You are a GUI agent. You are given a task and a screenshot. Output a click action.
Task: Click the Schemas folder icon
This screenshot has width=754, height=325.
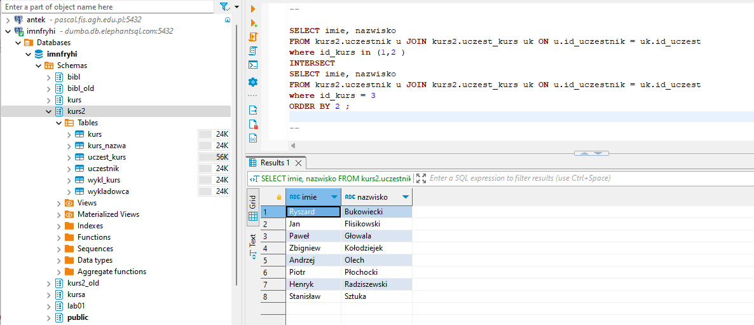click(x=49, y=66)
